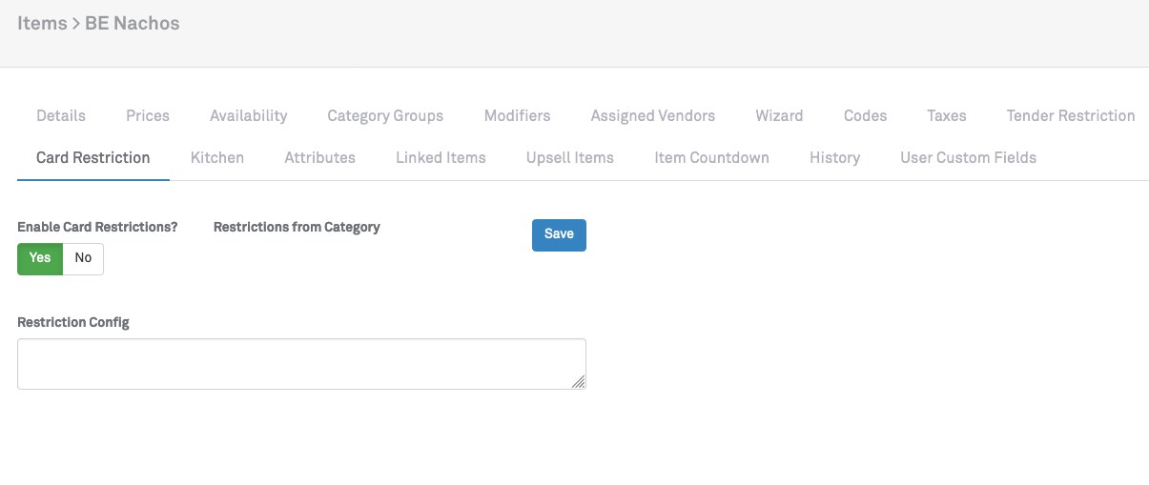The image size is (1149, 485).
Task: Select the Modifiers tab
Action: (x=517, y=116)
